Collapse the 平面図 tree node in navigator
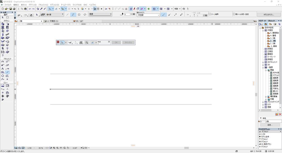Screen dimensions: 282x153 (263, 31)
